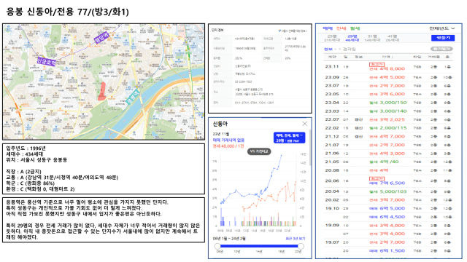Image resolution: width=467 pixels, height=262 pixels.
Task: Click the 가격 column header sort arrow
Action: (392, 57)
